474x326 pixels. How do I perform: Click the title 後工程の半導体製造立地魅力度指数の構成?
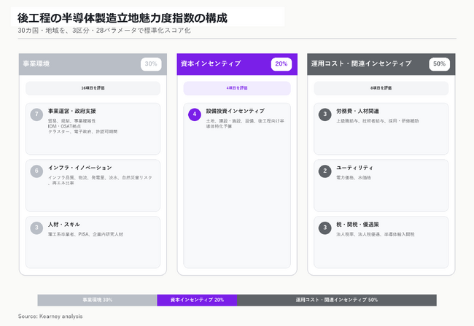pos(123,18)
